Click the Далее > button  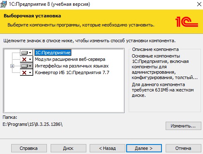click(x=144, y=148)
